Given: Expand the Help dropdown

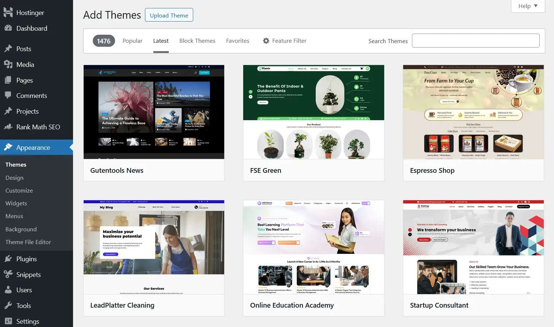Looking at the screenshot, I should pos(527,6).
